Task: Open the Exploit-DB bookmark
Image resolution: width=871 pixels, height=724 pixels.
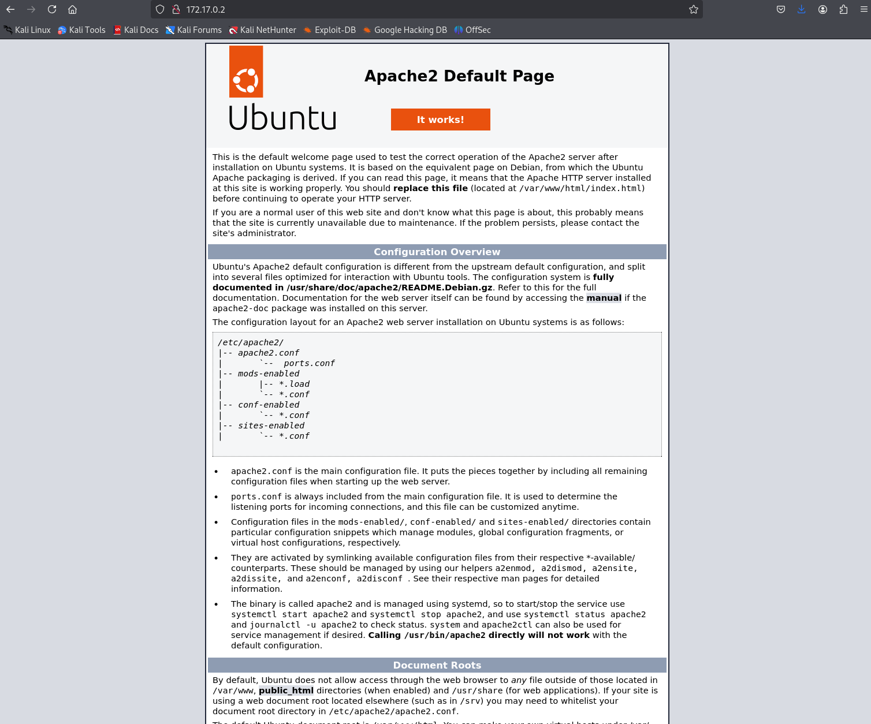Action: tap(330, 30)
